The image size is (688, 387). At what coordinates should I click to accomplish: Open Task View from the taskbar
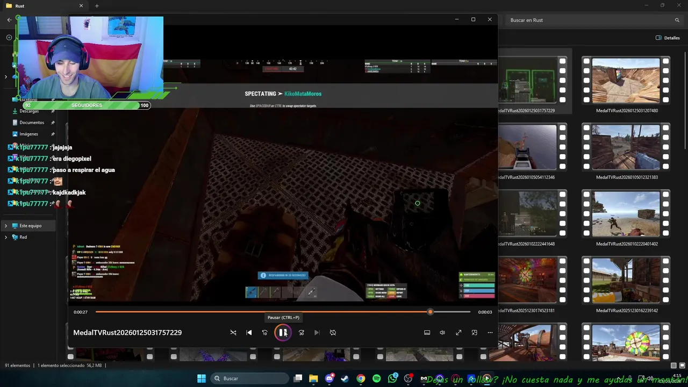point(298,378)
